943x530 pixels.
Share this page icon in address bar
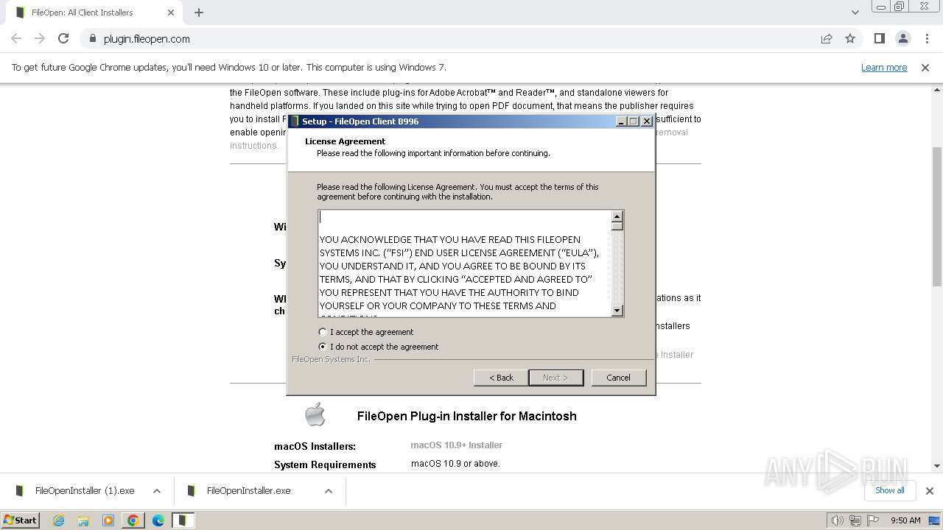tap(827, 39)
